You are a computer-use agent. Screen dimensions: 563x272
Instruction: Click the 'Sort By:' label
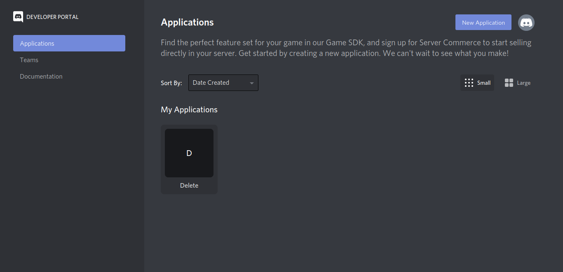(171, 83)
